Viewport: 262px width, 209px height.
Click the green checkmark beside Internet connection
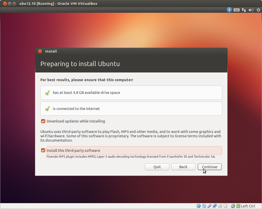pos(47,109)
